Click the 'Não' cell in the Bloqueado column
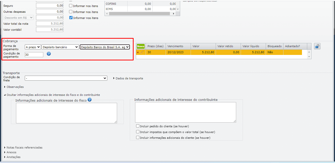This screenshot has height=163, width=335. click(274, 52)
